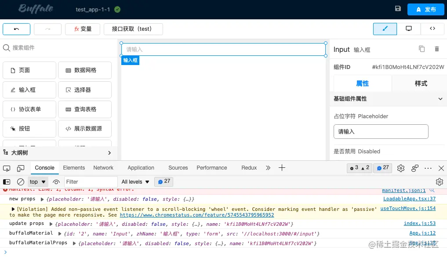
Task: Expand the 大纲树 panel arrow
Action: pyautogui.click(x=109, y=153)
